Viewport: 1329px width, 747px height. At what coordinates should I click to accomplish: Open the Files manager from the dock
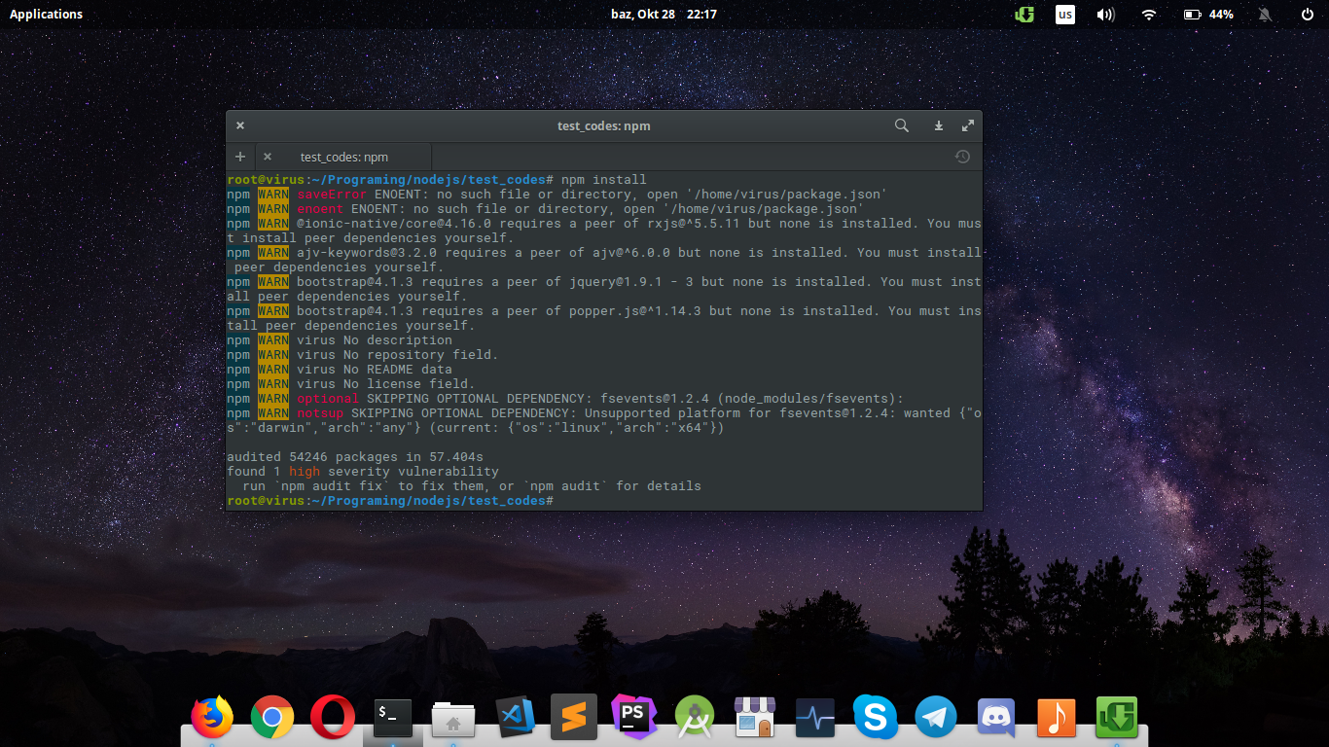(x=453, y=718)
